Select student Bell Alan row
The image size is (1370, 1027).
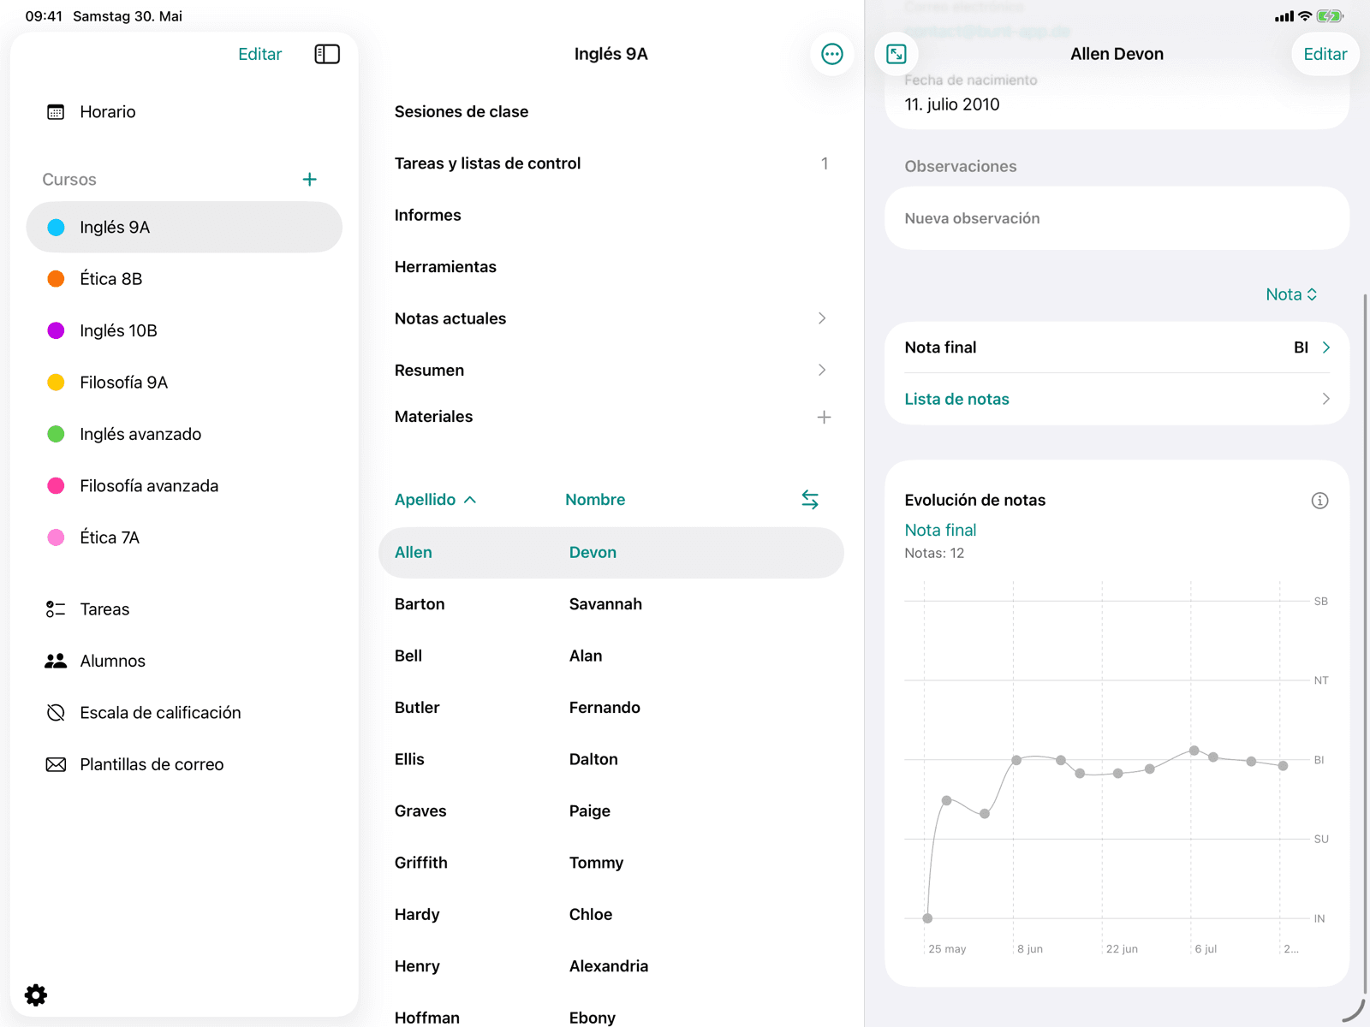point(611,656)
